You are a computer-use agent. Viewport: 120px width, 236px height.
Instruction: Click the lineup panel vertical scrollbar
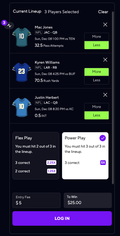tap(113, 98)
